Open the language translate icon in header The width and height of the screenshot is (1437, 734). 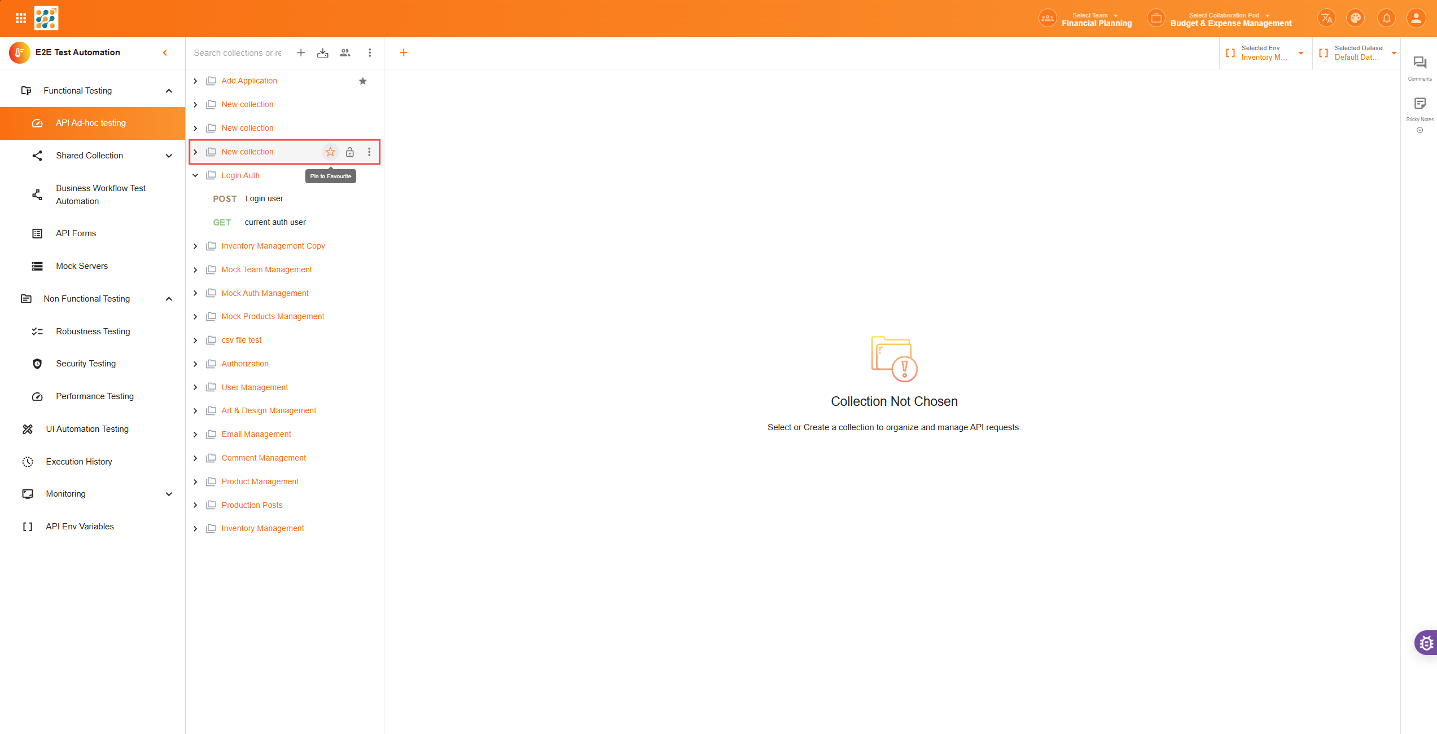coord(1326,19)
